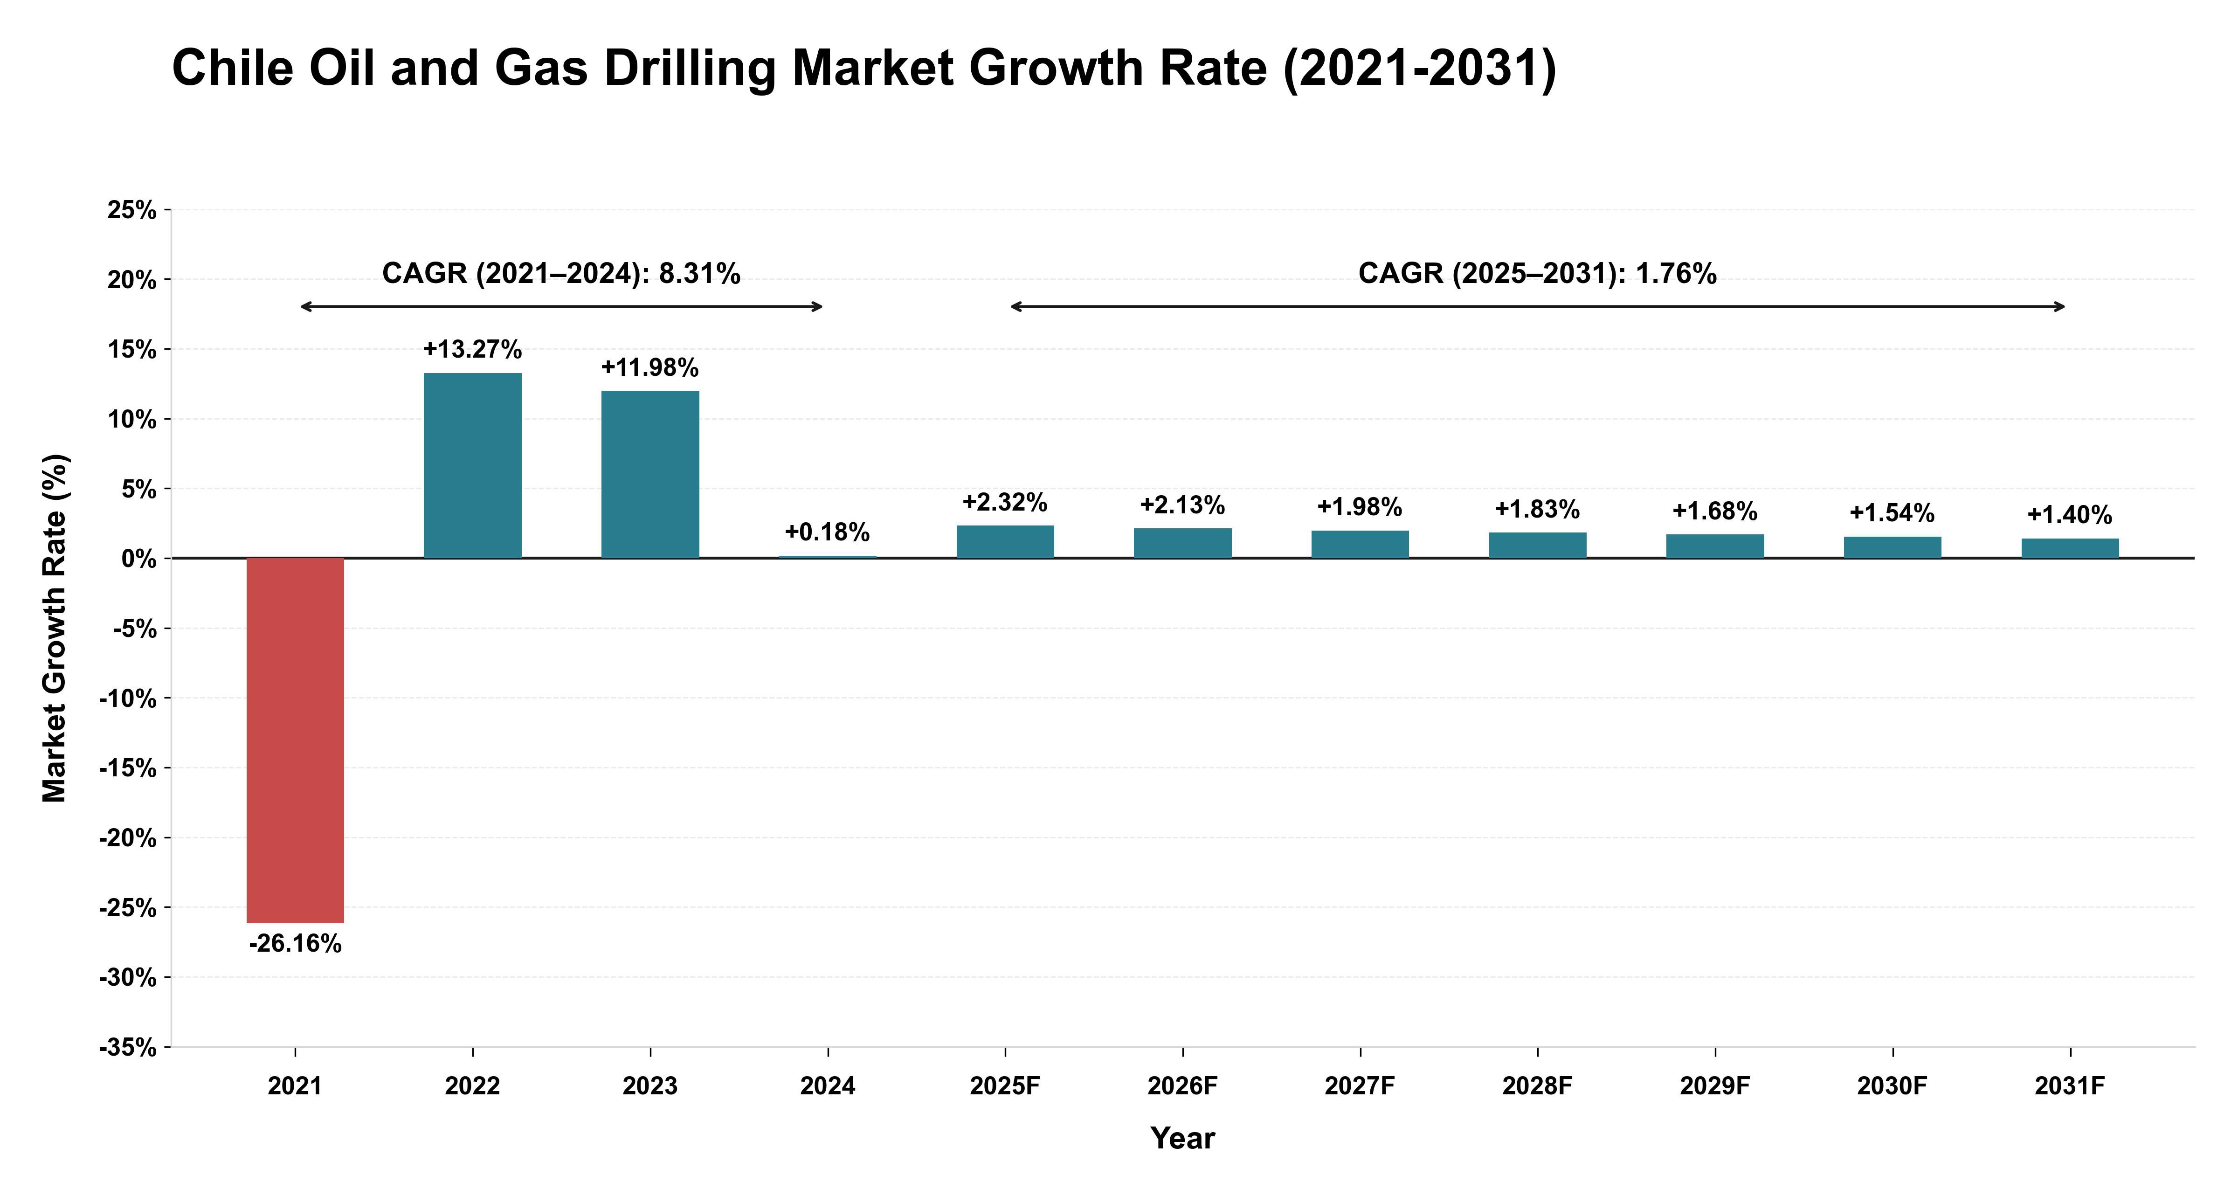2238x1189 pixels.
Task: Click the Market Growth Rate (%) axis title
Action: coord(55,629)
